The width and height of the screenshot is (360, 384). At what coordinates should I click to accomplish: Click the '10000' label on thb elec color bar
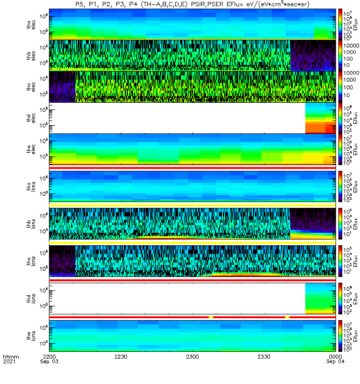tap(351, 46)
